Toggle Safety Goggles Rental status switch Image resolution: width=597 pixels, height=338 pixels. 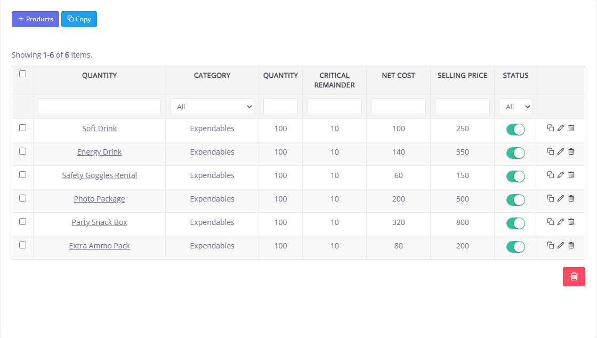[x=515, y=176]
